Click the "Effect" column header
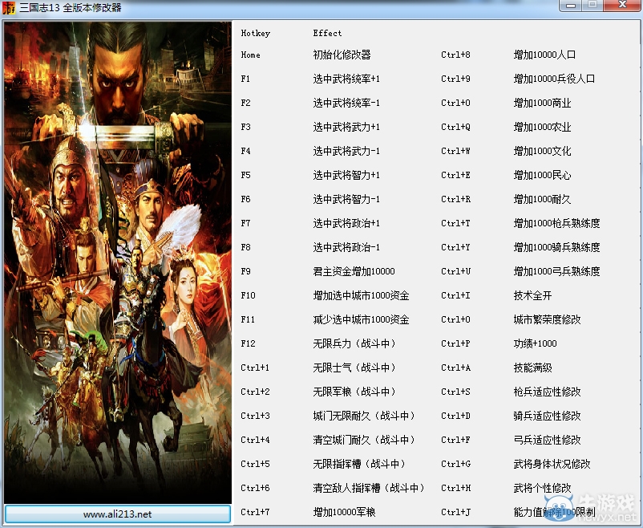 coord(327,33)
